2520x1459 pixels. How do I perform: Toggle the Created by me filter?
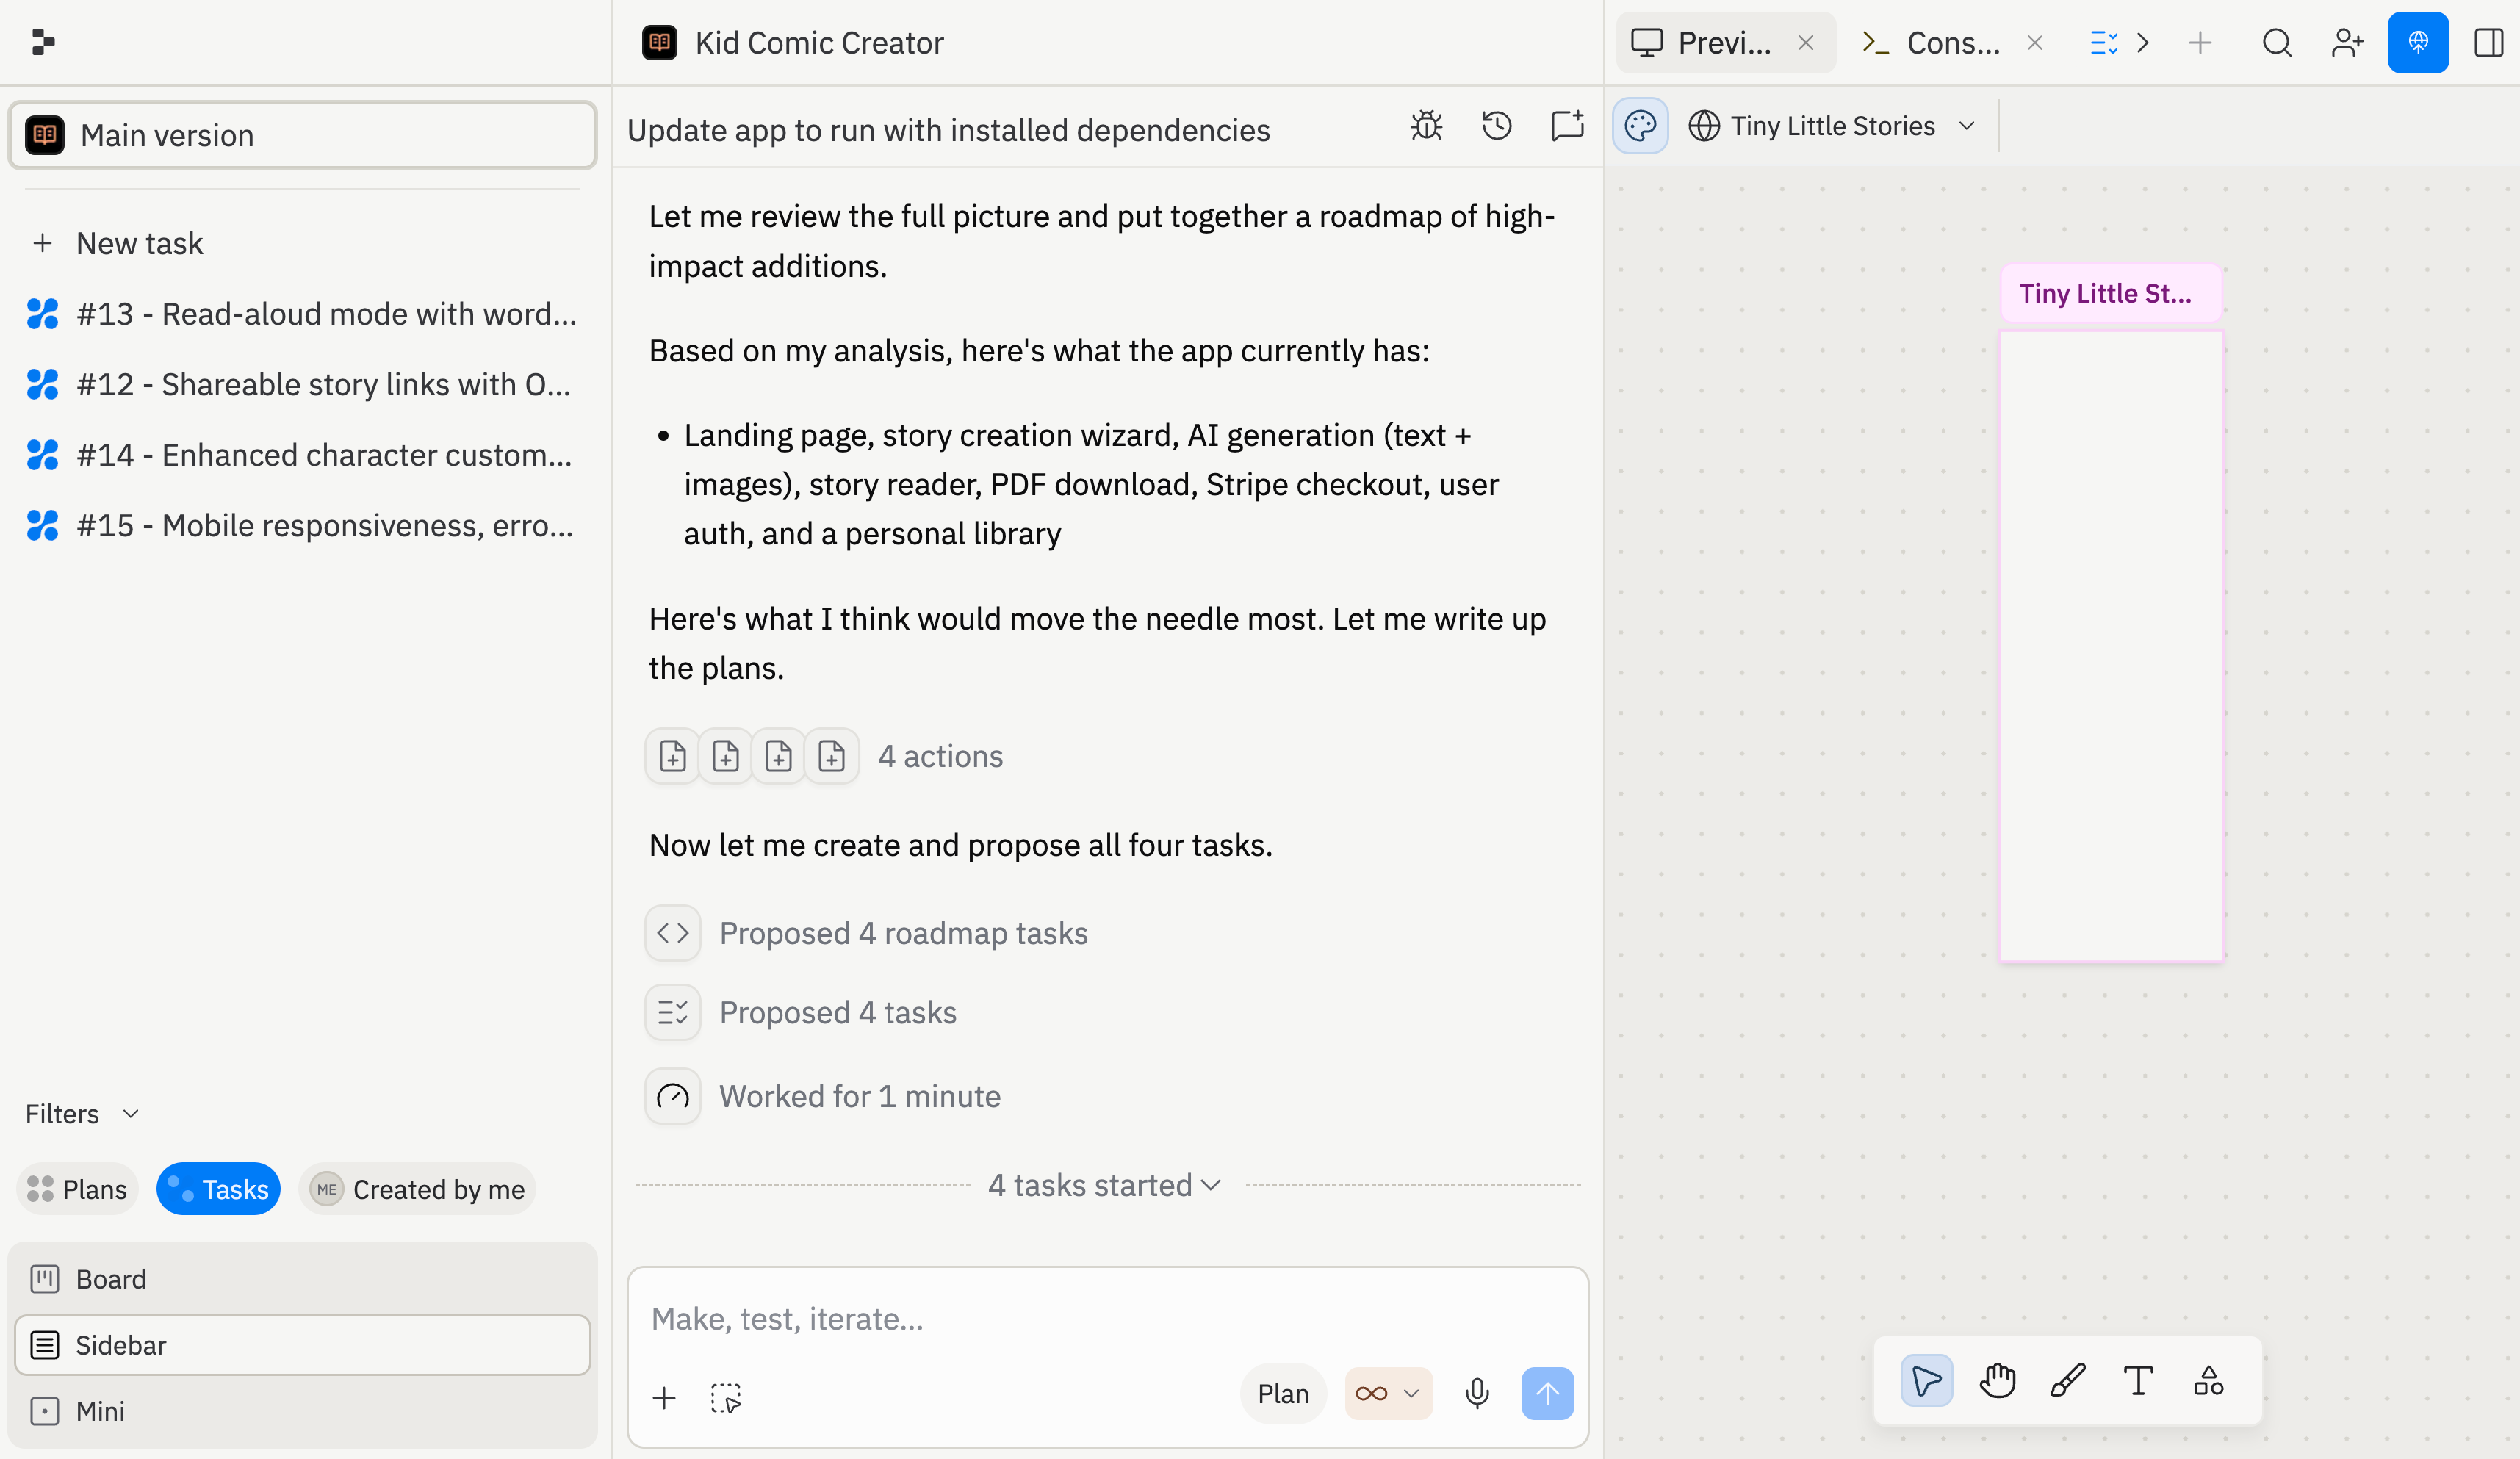[x=416, y=1189]
